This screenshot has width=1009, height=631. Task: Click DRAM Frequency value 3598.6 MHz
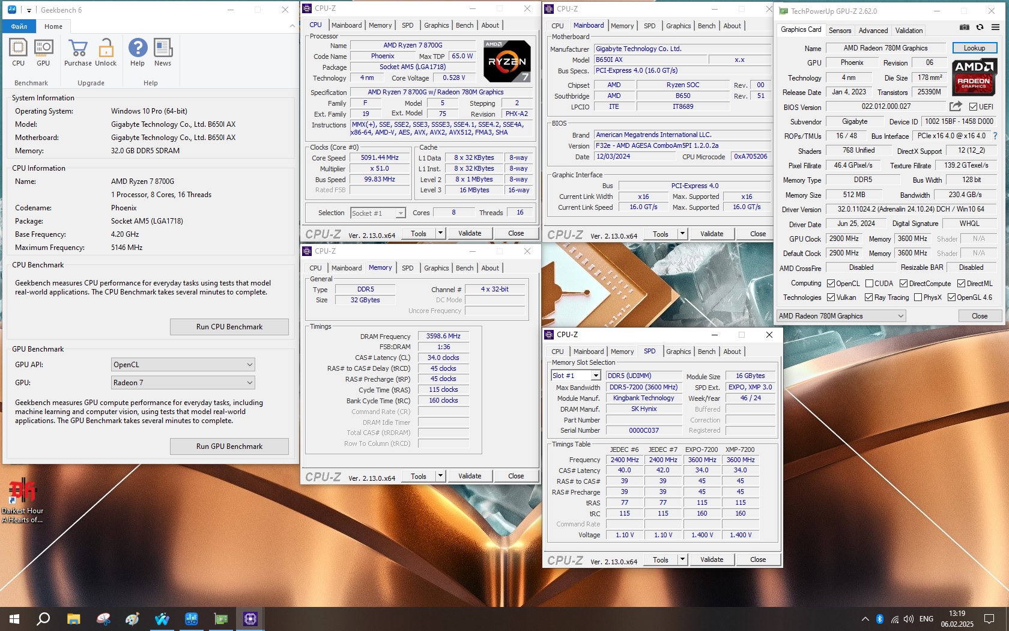[443, 337]
